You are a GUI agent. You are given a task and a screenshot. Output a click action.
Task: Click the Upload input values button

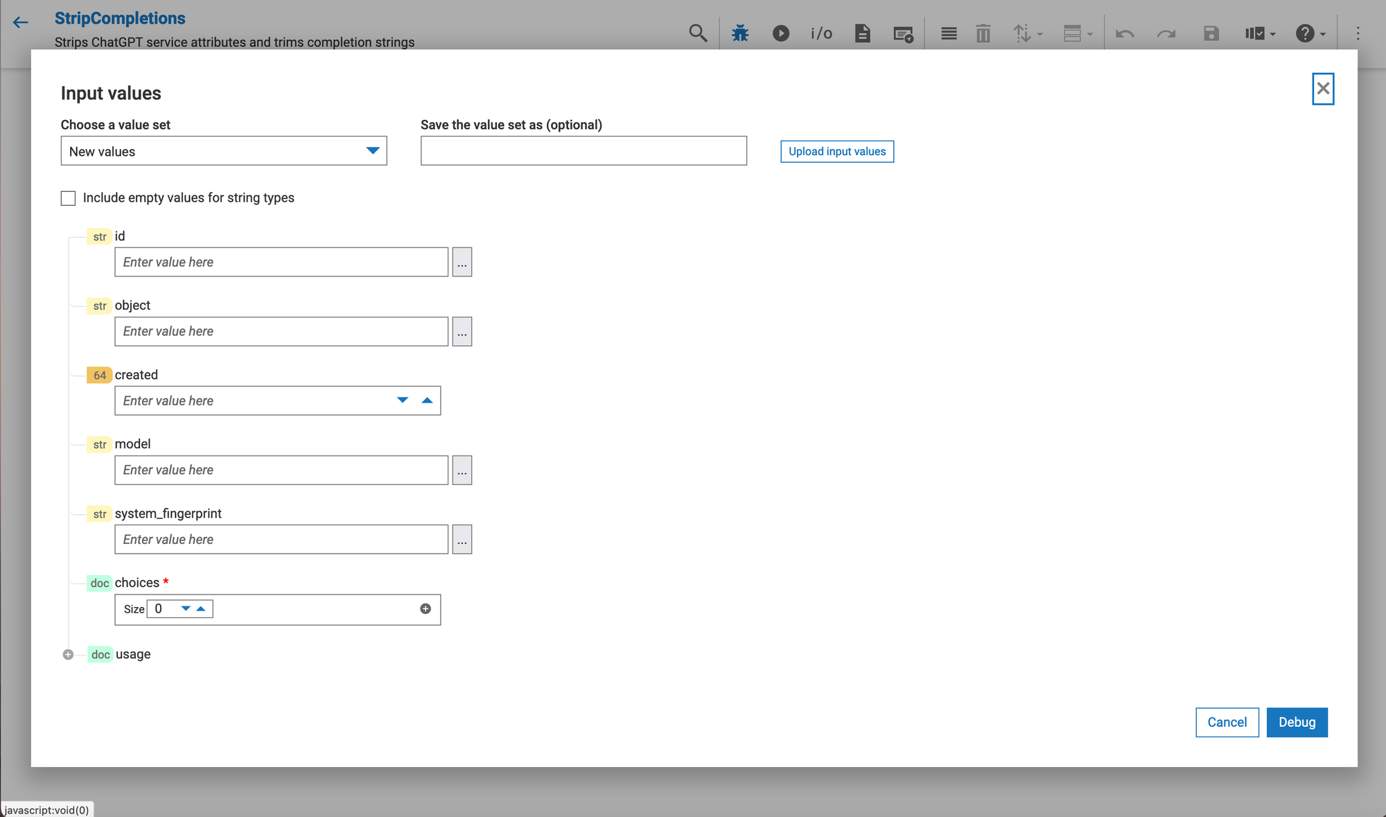coord(836,152)
